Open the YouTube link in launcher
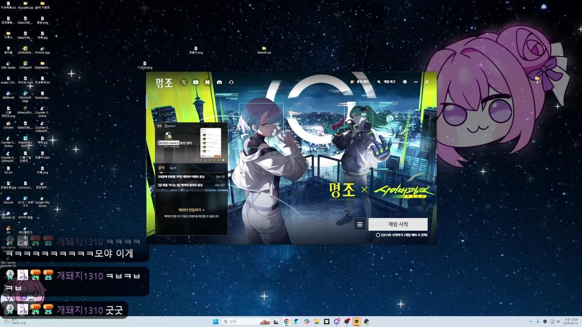Viewport: 582px width, 327px height. [196, 82]
